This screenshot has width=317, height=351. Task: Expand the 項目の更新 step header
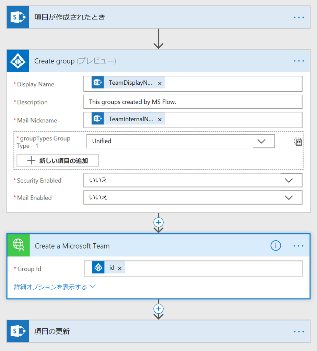click(158, 331)
